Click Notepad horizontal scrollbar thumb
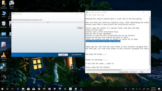Screen dimensions: 162x91 point(104,70)
